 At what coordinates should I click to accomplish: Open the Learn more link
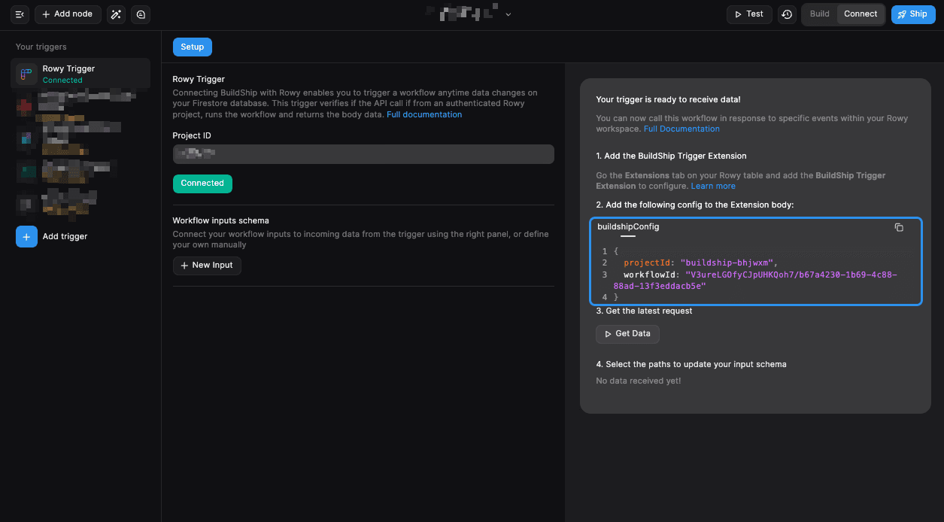tap(713, 186)
